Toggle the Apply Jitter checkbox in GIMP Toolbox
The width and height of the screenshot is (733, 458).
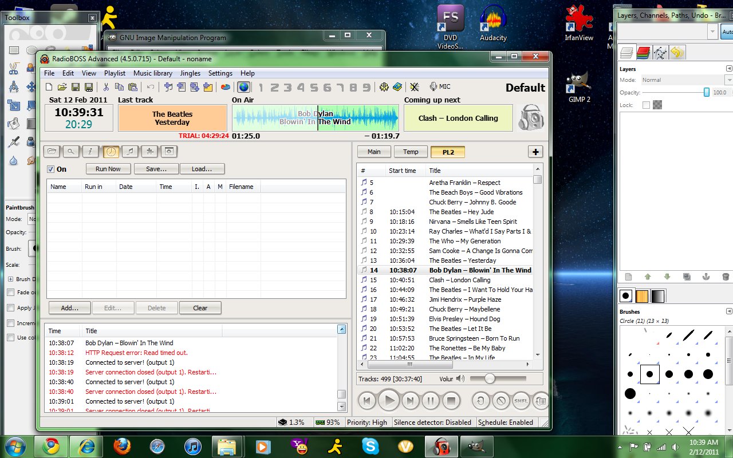point(10,307)
